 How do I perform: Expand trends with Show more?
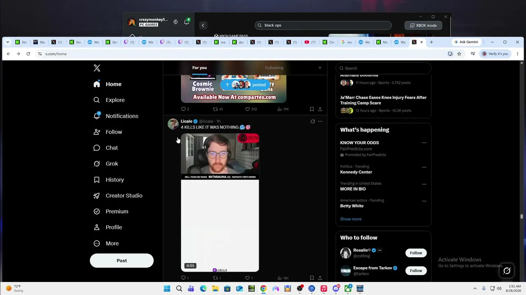[351, 219]
